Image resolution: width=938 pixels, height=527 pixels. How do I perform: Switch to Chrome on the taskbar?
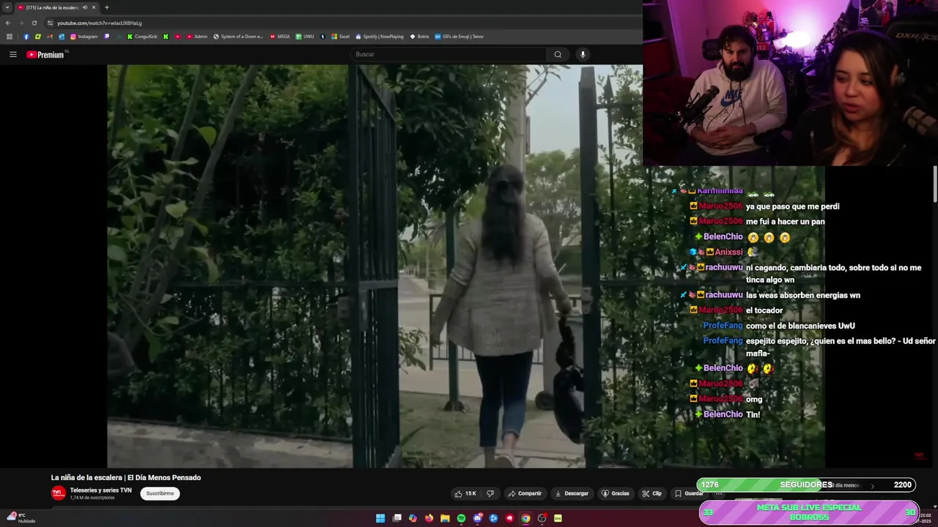(x=525, y=518)
